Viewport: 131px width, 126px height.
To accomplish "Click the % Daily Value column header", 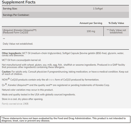I will 116,23.
